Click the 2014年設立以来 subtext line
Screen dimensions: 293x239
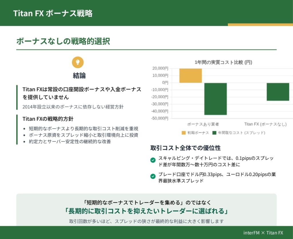pyautogui.click(x=73, y=107)
